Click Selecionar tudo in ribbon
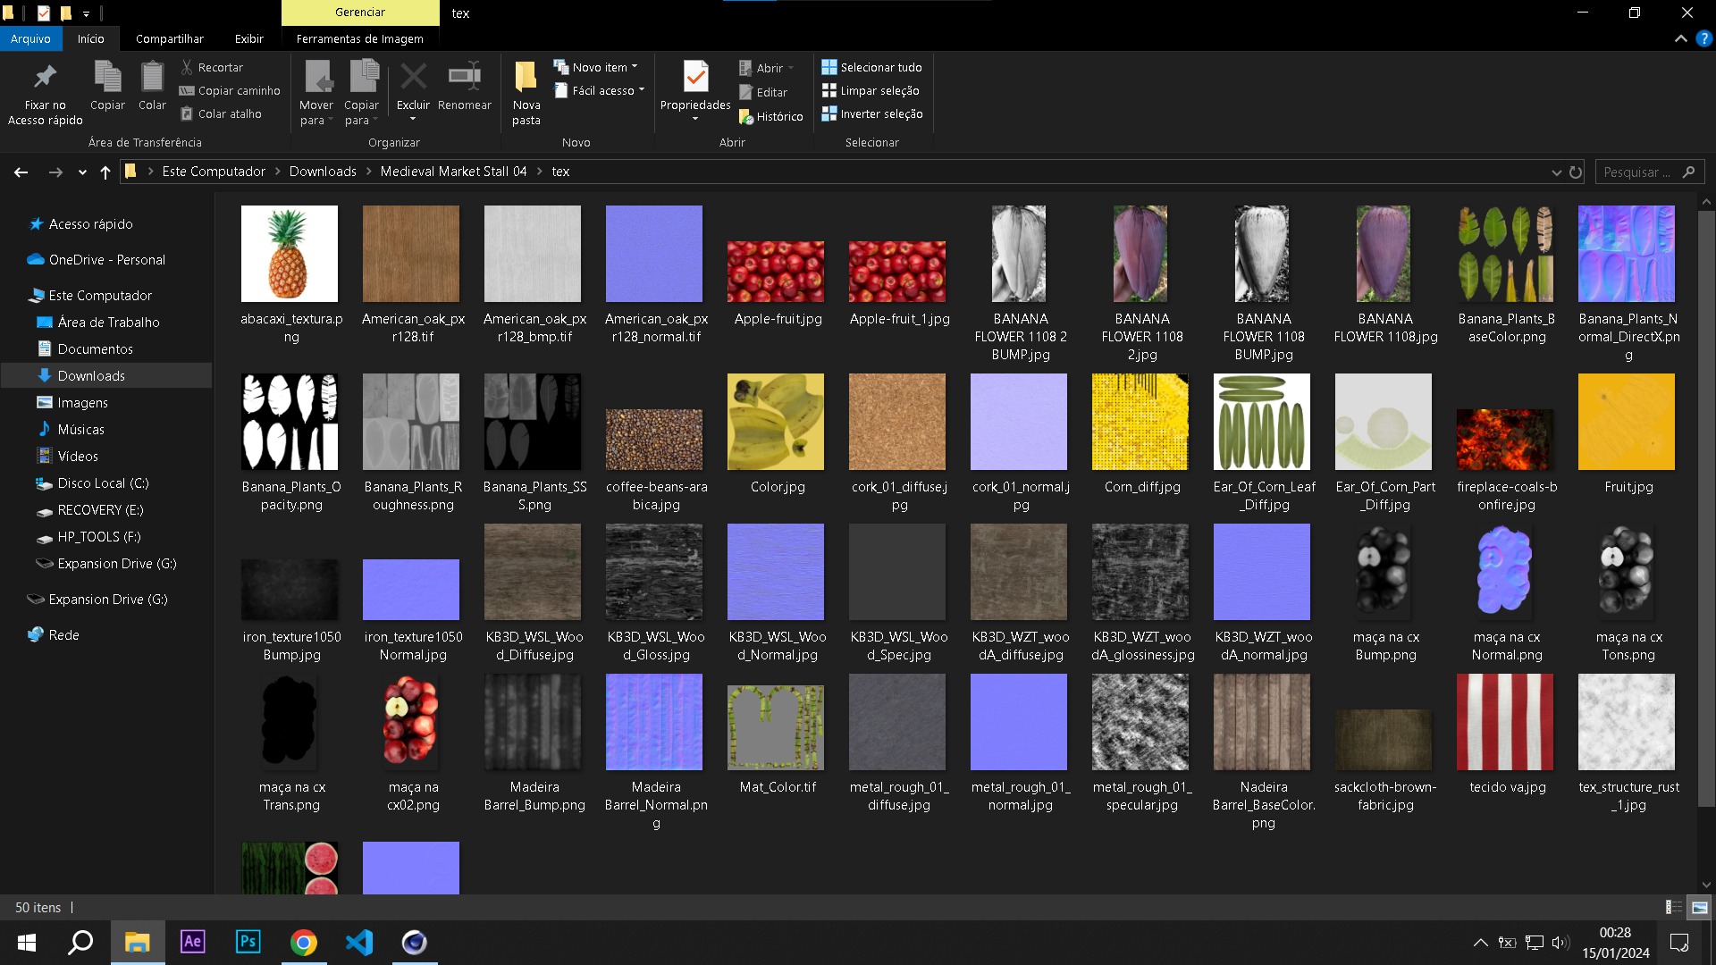Viewport: 1716px width, 965px height. (871, 67)
